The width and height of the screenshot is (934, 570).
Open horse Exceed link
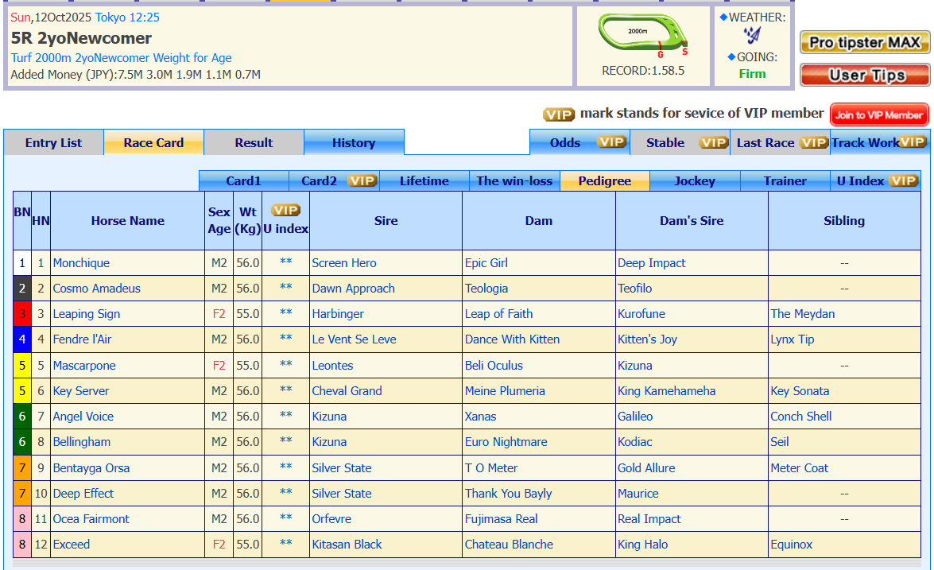(72, 545)
